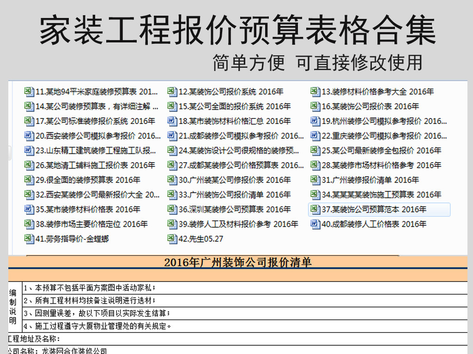Click the Excel icon for file 11
The image size is (473, 354).
click(29, 92)
